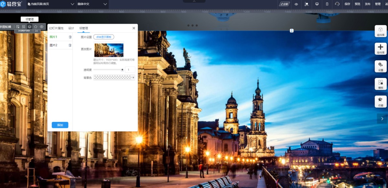Collapse the top bar with the up chevron
This screenshot has height=188, width=388.
[x=194, y=1]
